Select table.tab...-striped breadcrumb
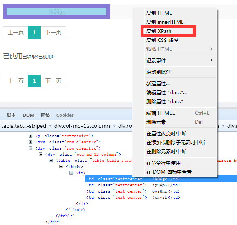Viewport: 237px width, 225px height. click(x=24, y=126)
